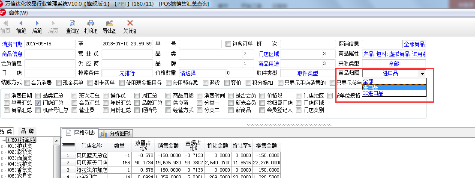The image size is (475, 178).
Task: Enable the 现金买单 checkbox
Action: pyautogui.click(x=58, y=83)
